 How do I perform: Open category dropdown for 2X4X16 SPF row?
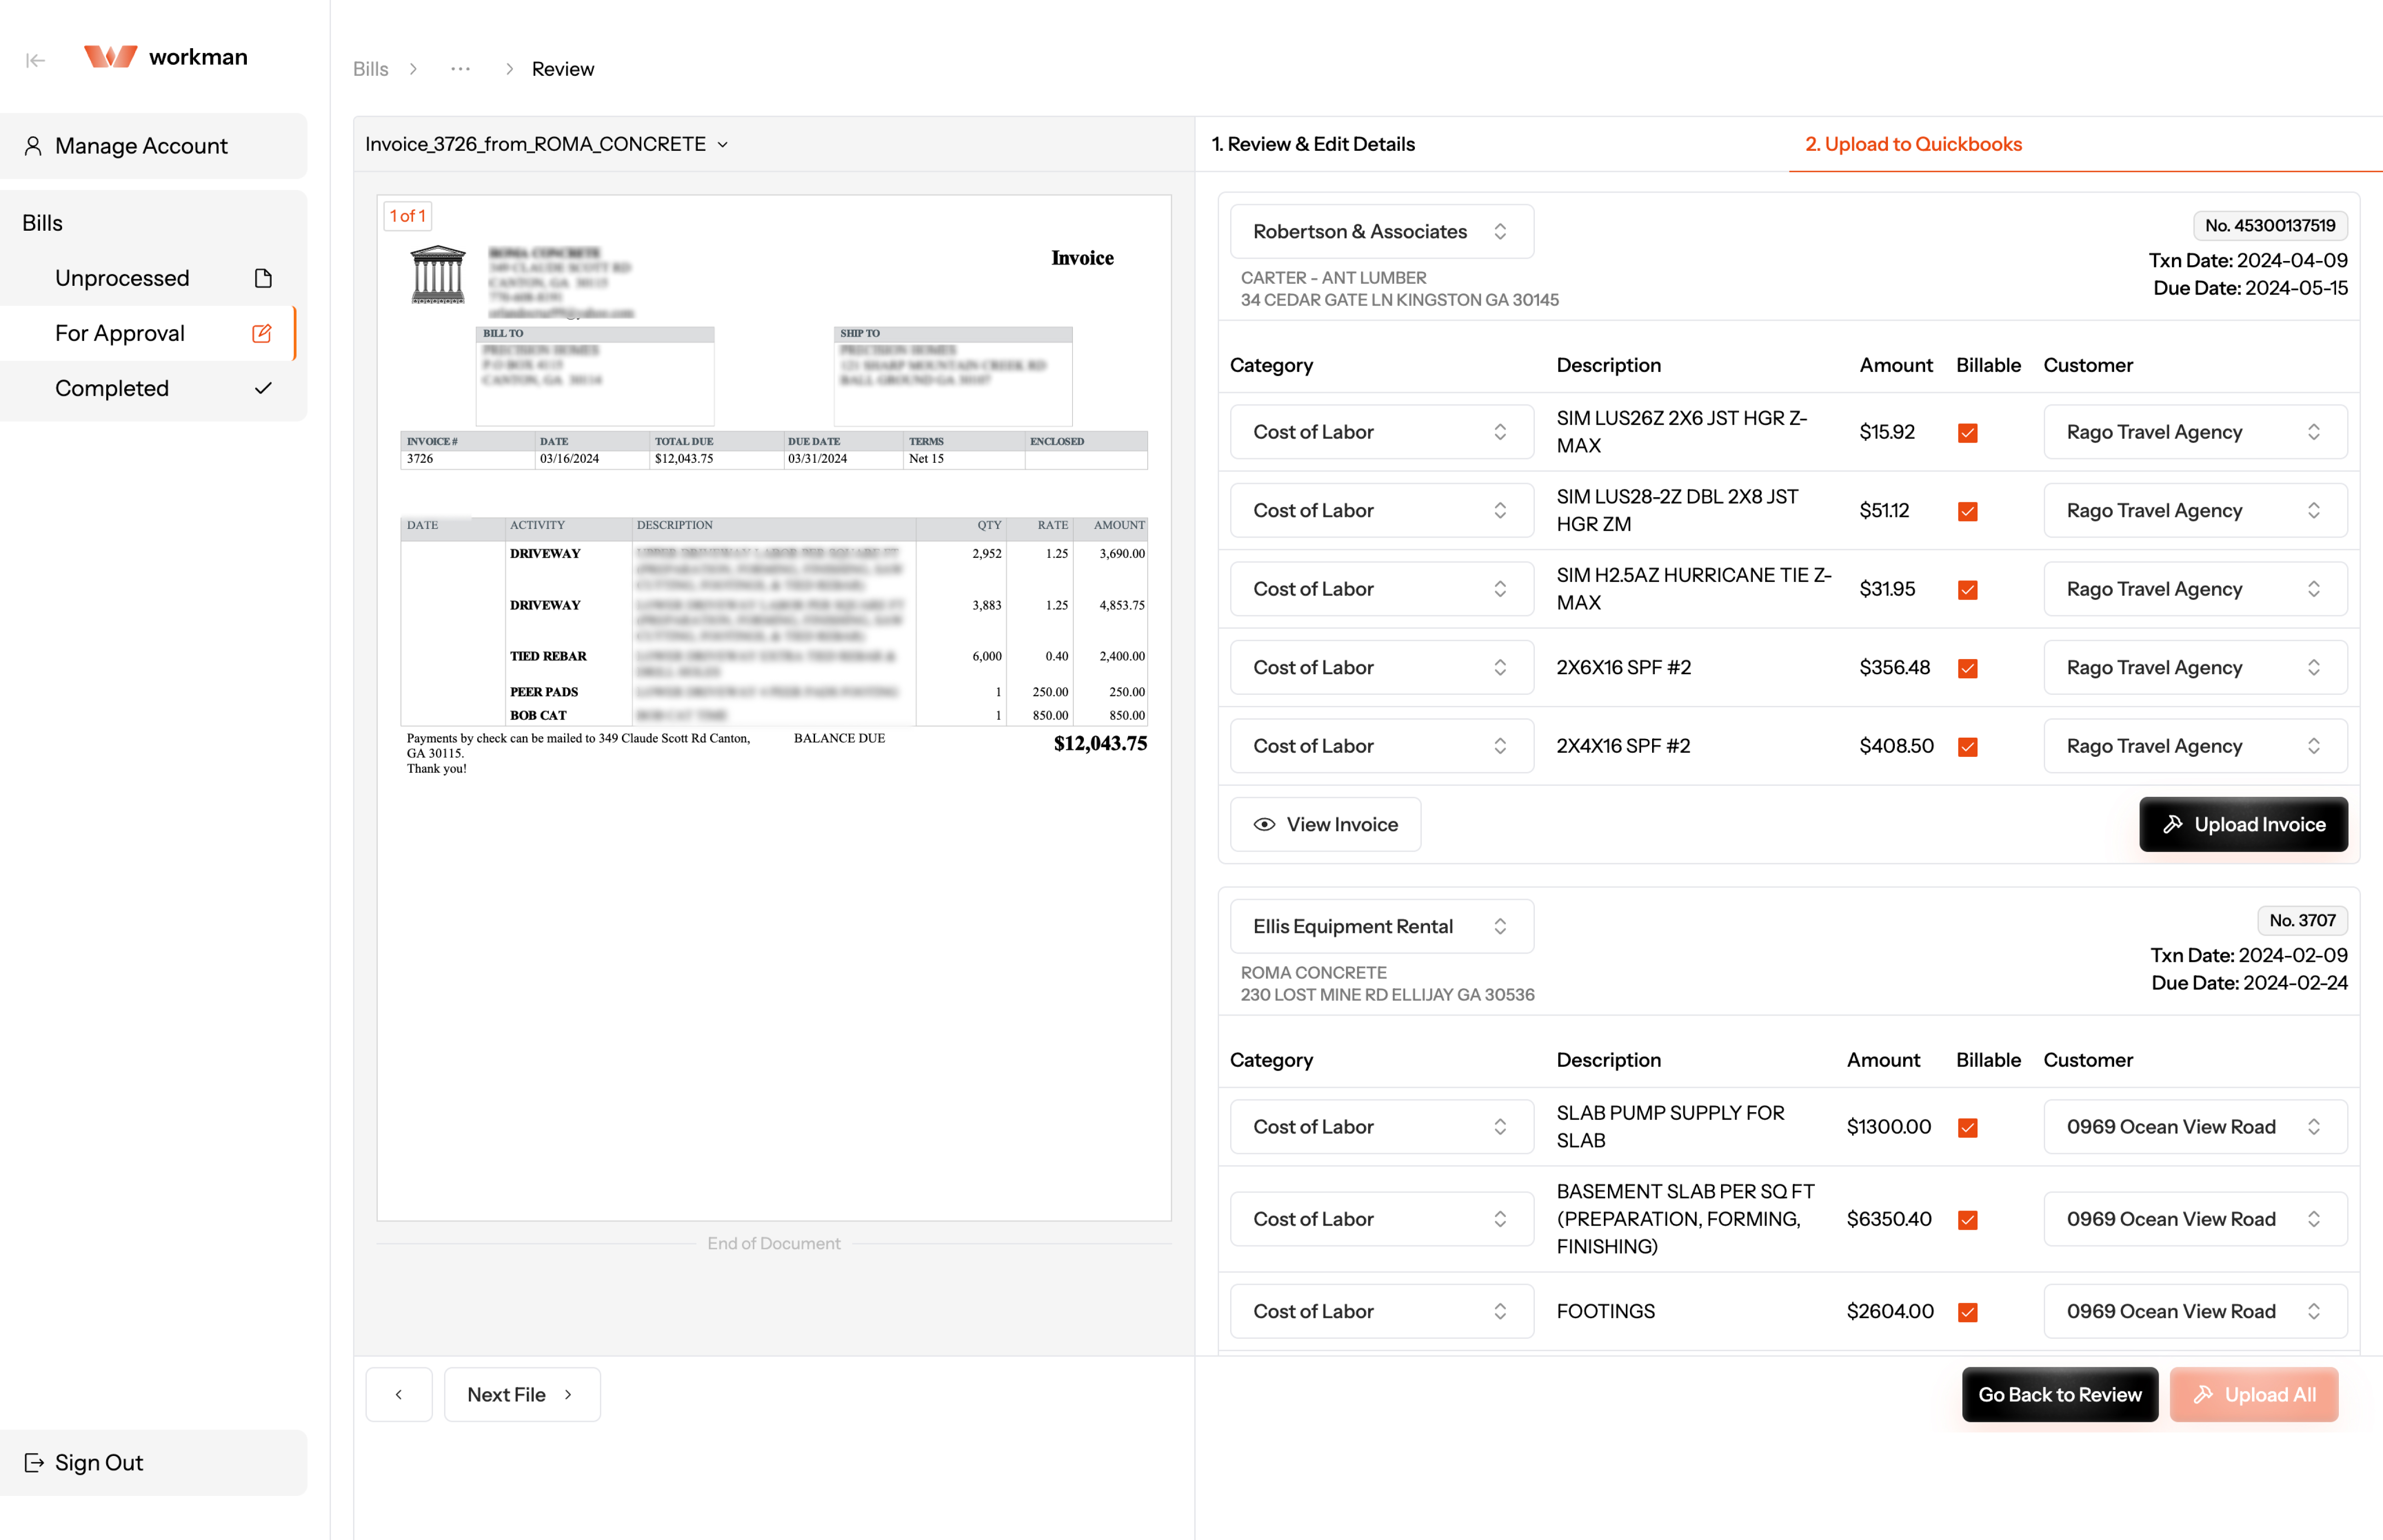(x=1382, y=746)
